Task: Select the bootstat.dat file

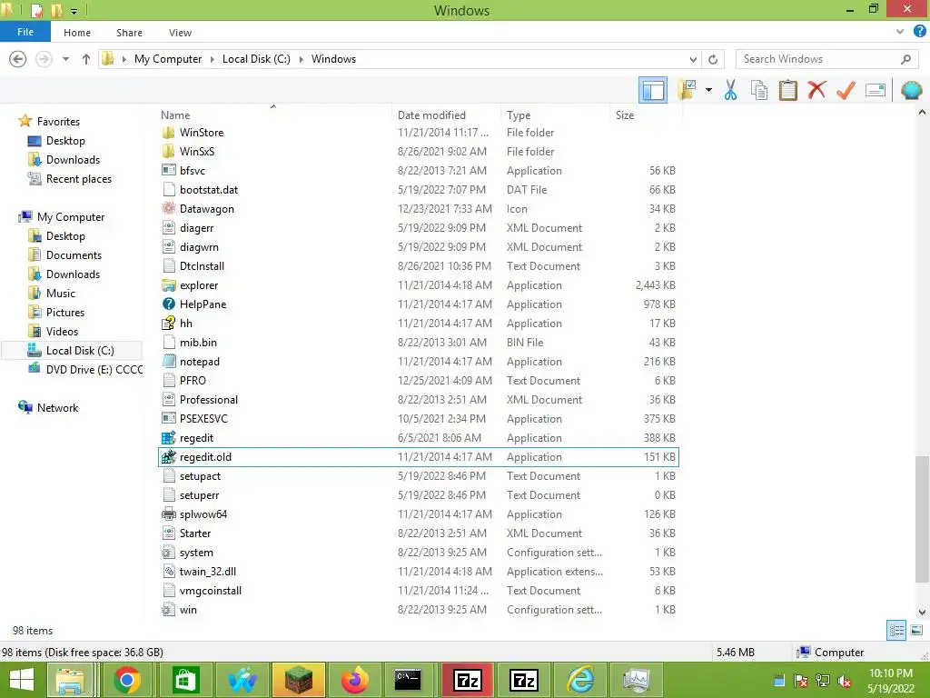Action: (209, 190)
